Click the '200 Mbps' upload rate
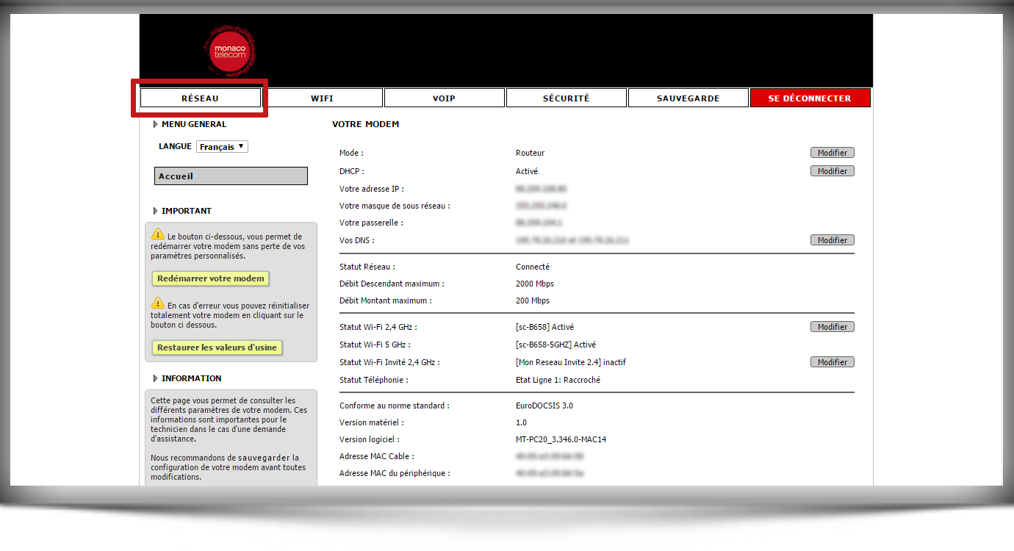The width and height of the screenshot is (1014, 551). 533,300
